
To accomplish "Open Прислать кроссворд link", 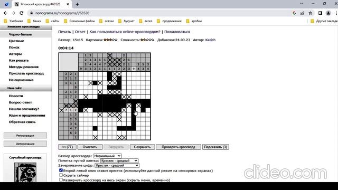I will tap(26, 73).
